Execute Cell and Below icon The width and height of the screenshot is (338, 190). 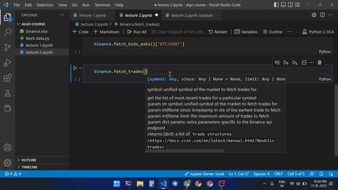click(295, 62)
